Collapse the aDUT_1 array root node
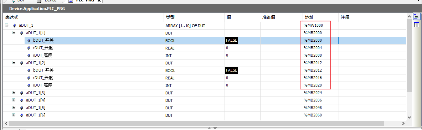 click(7, 25)
